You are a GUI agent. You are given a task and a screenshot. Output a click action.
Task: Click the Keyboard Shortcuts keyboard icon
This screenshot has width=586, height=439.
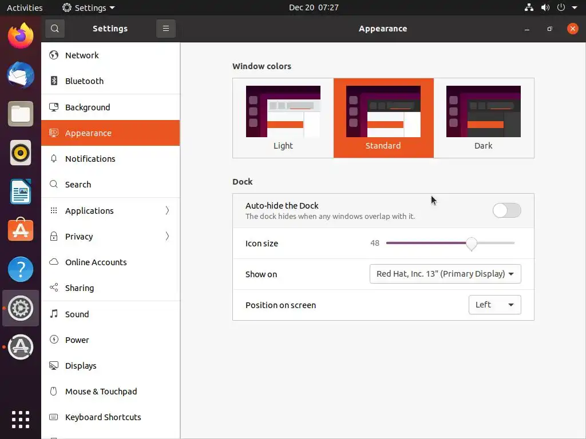point(54,417)
